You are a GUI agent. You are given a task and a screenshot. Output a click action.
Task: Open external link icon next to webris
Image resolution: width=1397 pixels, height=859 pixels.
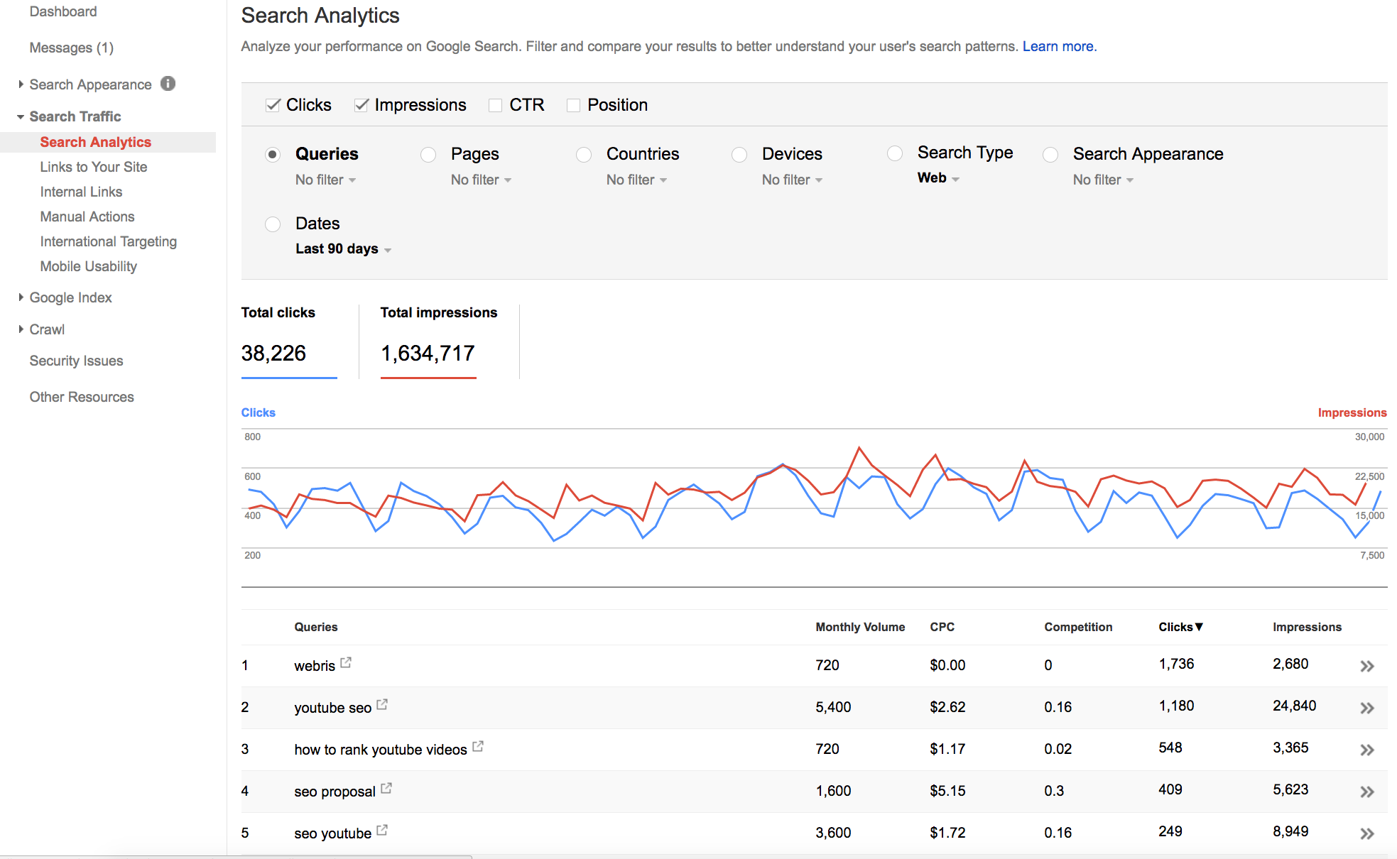(346, 662)
